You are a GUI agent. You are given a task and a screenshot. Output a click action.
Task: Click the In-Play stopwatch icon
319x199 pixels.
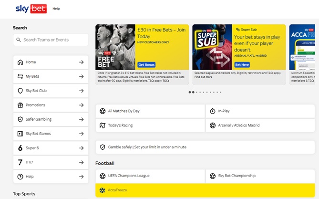coord(213,111)
